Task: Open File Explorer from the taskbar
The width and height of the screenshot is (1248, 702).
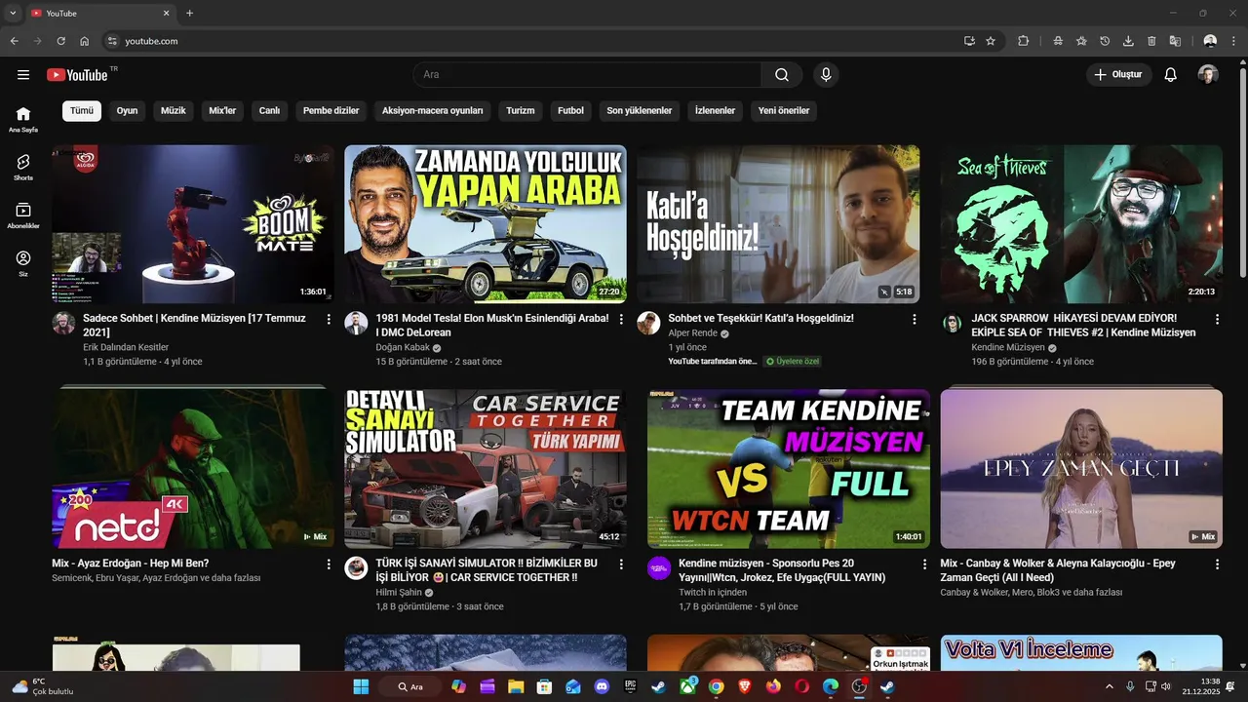Action: [x=516, y=686]
